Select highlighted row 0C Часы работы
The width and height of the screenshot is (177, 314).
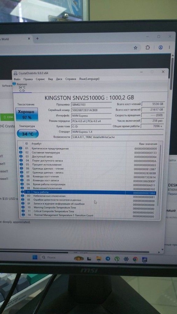(x=88, y=193)
